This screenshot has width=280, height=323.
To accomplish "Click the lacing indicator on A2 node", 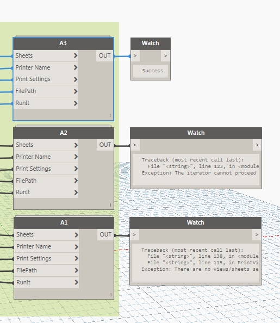I will pos(110,205).
